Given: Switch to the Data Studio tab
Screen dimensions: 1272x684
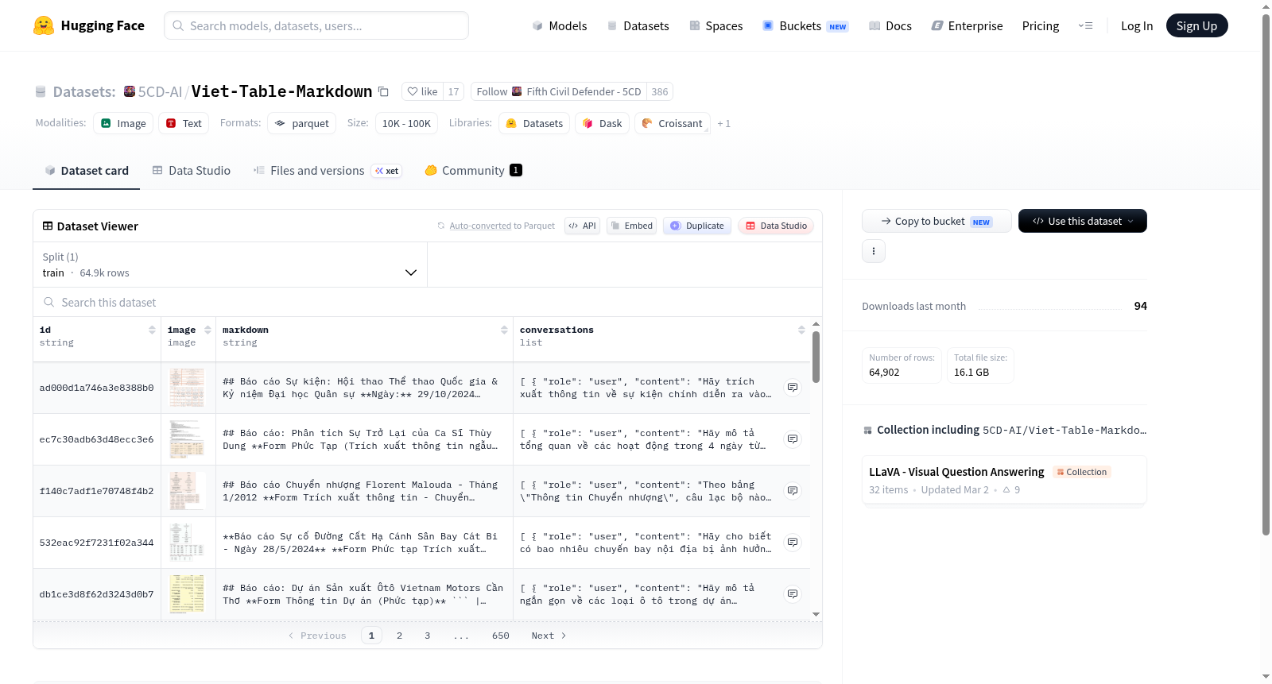Looking at the screenshot, I should click(x=192, y=170).
